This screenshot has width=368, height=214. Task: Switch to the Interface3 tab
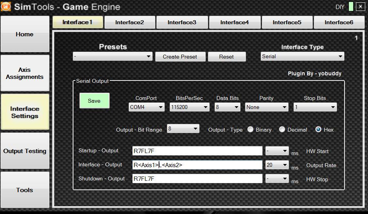coord(182,22)
